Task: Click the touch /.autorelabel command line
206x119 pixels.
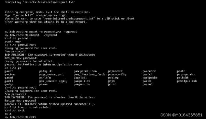Action: (28, 107)
